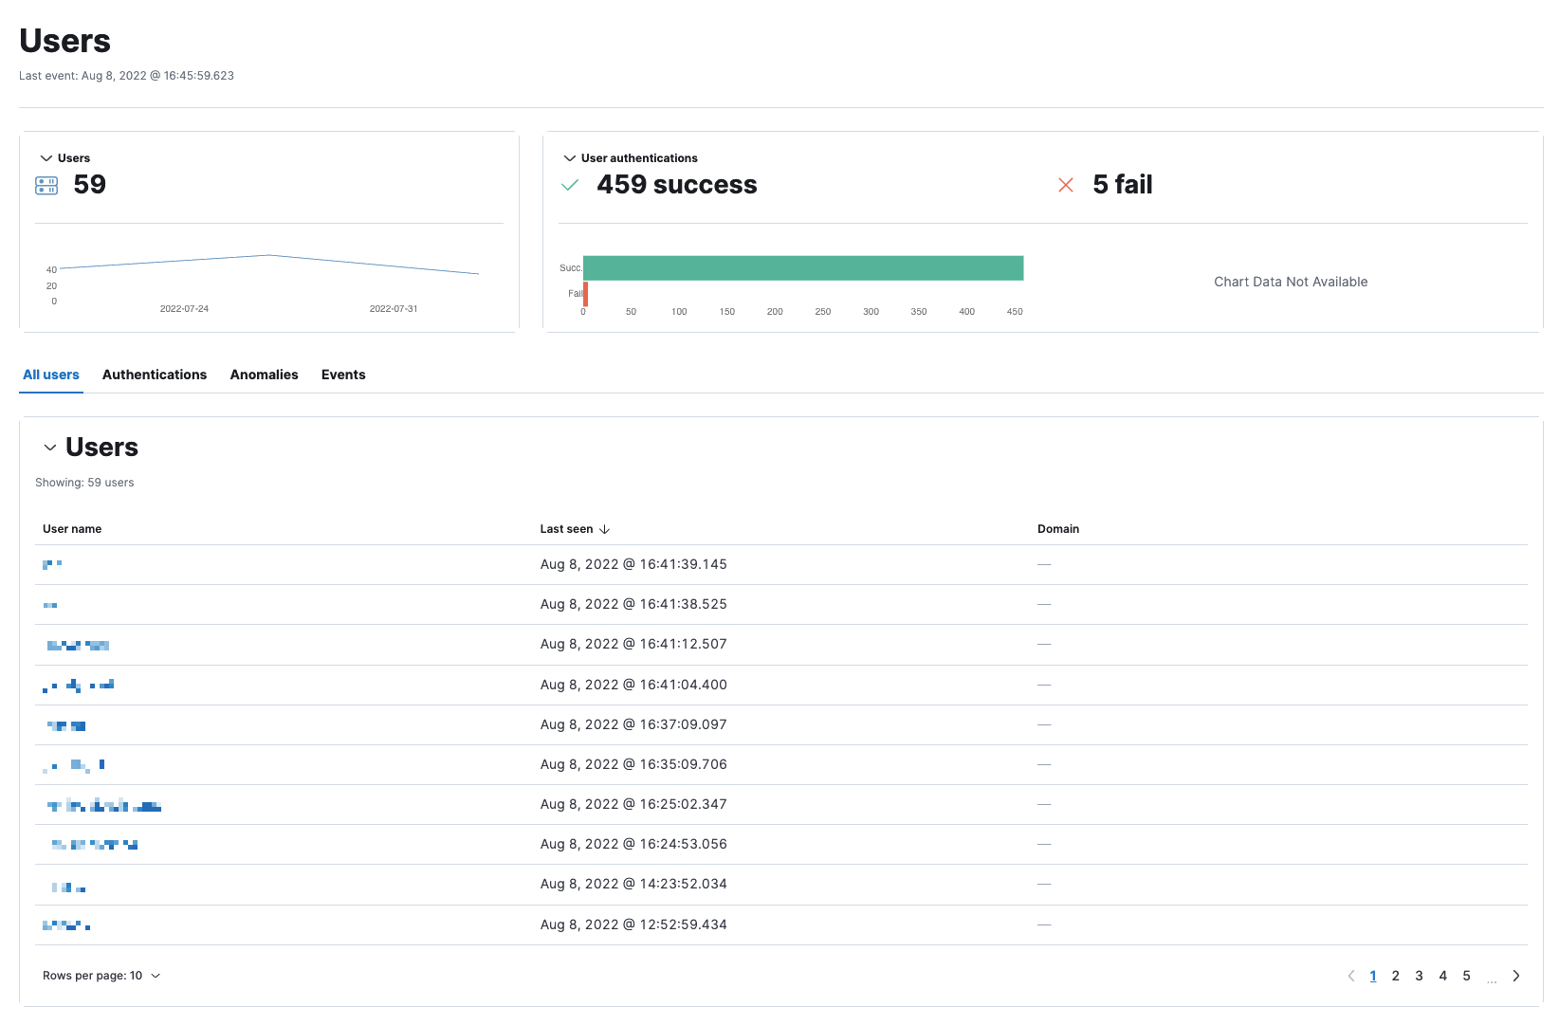Screen dimensions: 1559x1025
Task: View the Events tab
Action: click(342, 375)
